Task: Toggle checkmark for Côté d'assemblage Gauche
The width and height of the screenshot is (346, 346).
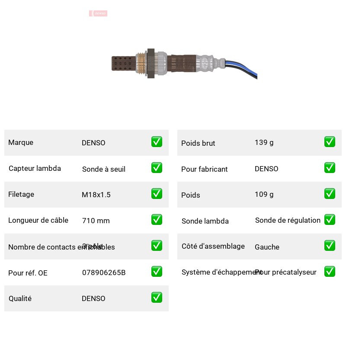Action: [330, 246]
